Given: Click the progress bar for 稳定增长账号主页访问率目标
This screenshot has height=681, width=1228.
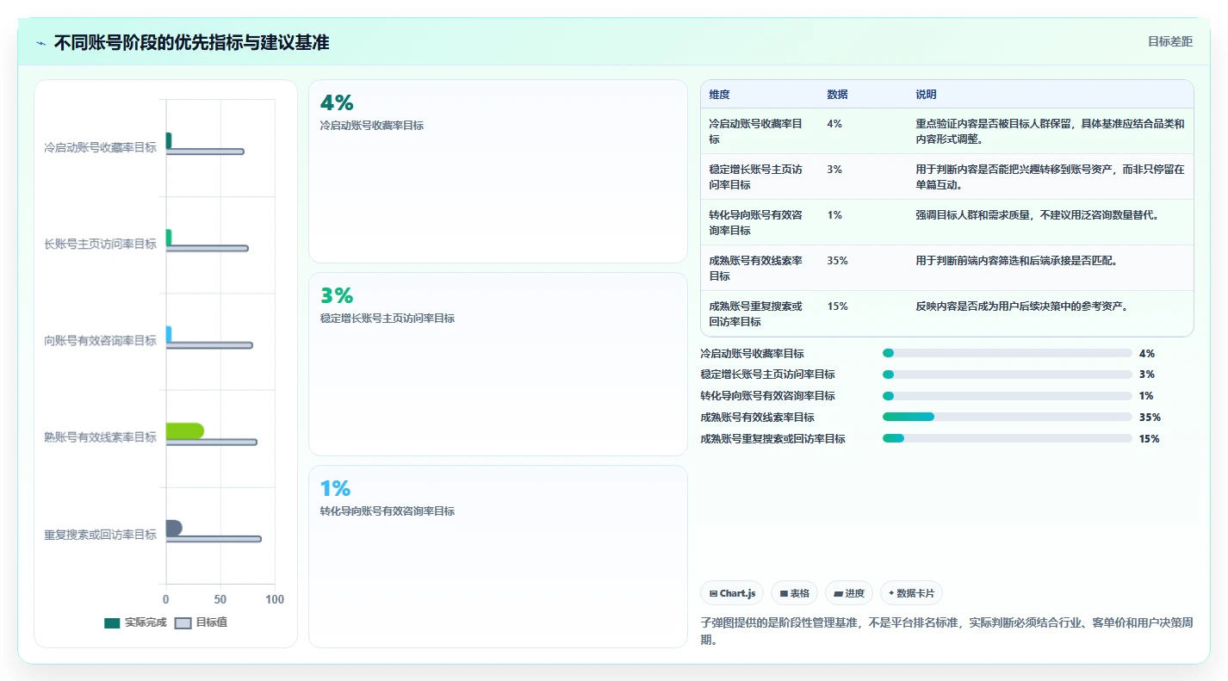Looking at the screenshot, I should tap(1007, 375).
